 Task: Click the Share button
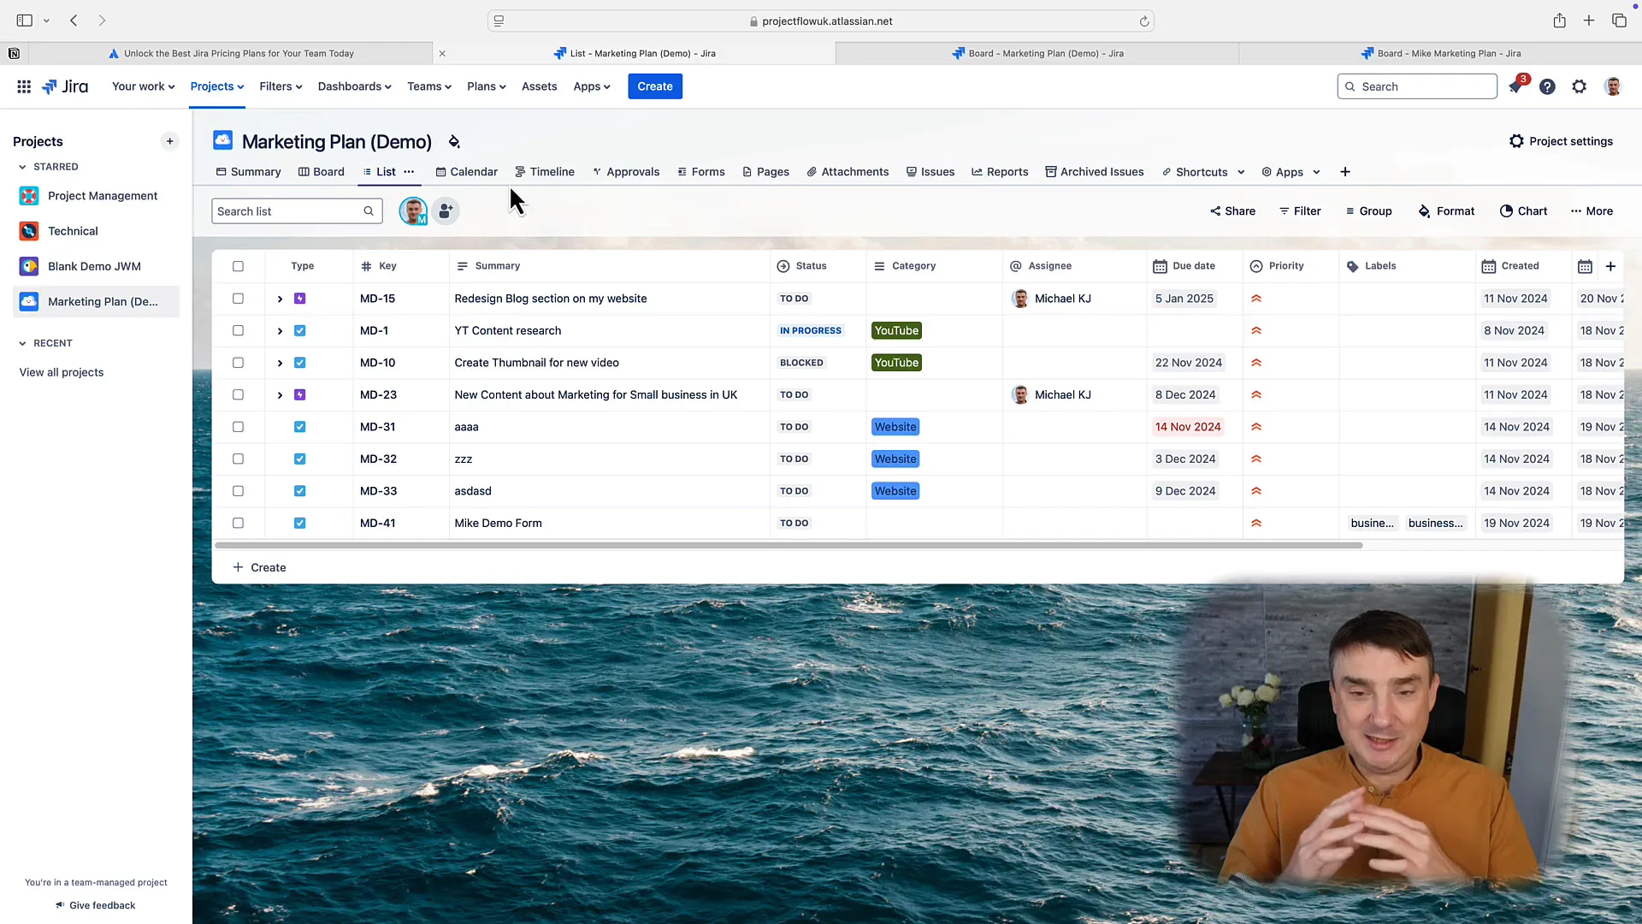(x=1232, y=211)
